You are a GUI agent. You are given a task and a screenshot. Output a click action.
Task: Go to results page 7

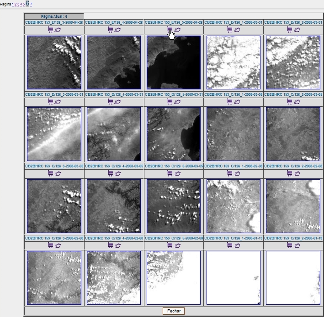(31, 4)
